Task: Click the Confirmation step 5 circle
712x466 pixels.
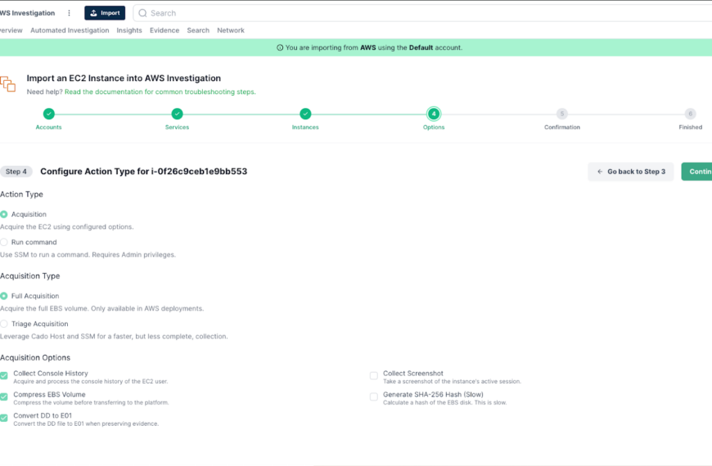Action: (562, 114)
